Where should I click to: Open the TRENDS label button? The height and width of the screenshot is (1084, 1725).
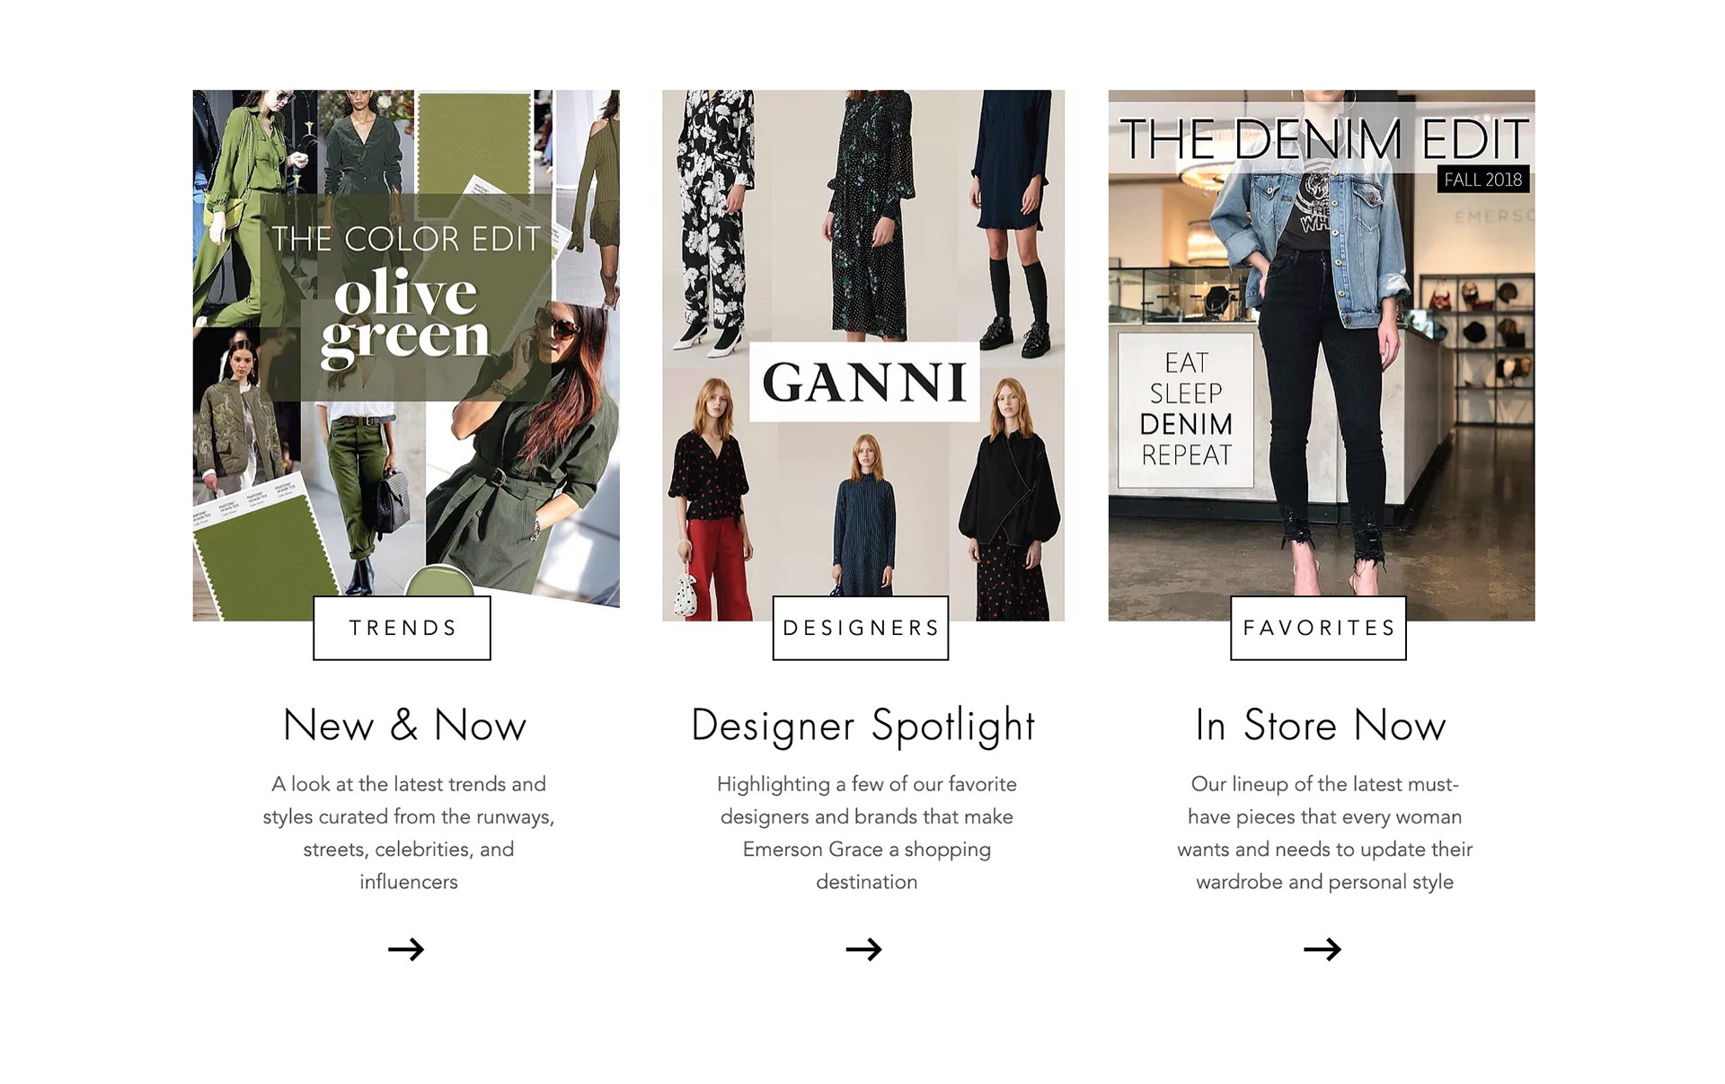pyautogui.click(x=402, y=628)
